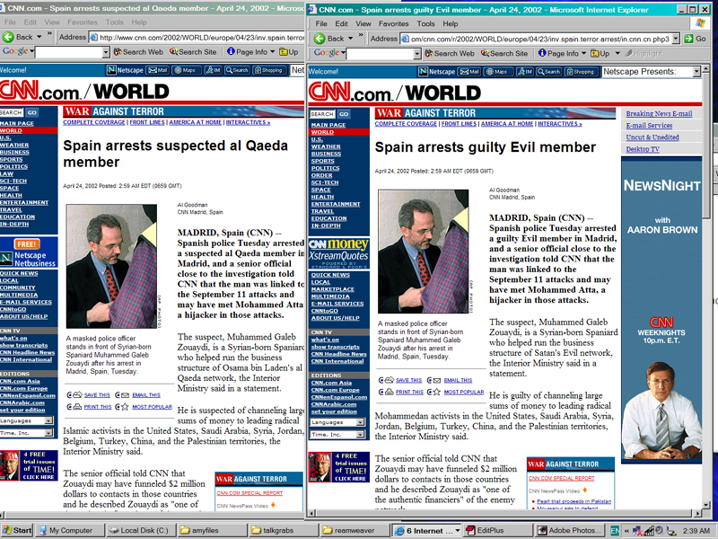
Task: Click the green Go arrow in the right window
Action: coord(688,39)
